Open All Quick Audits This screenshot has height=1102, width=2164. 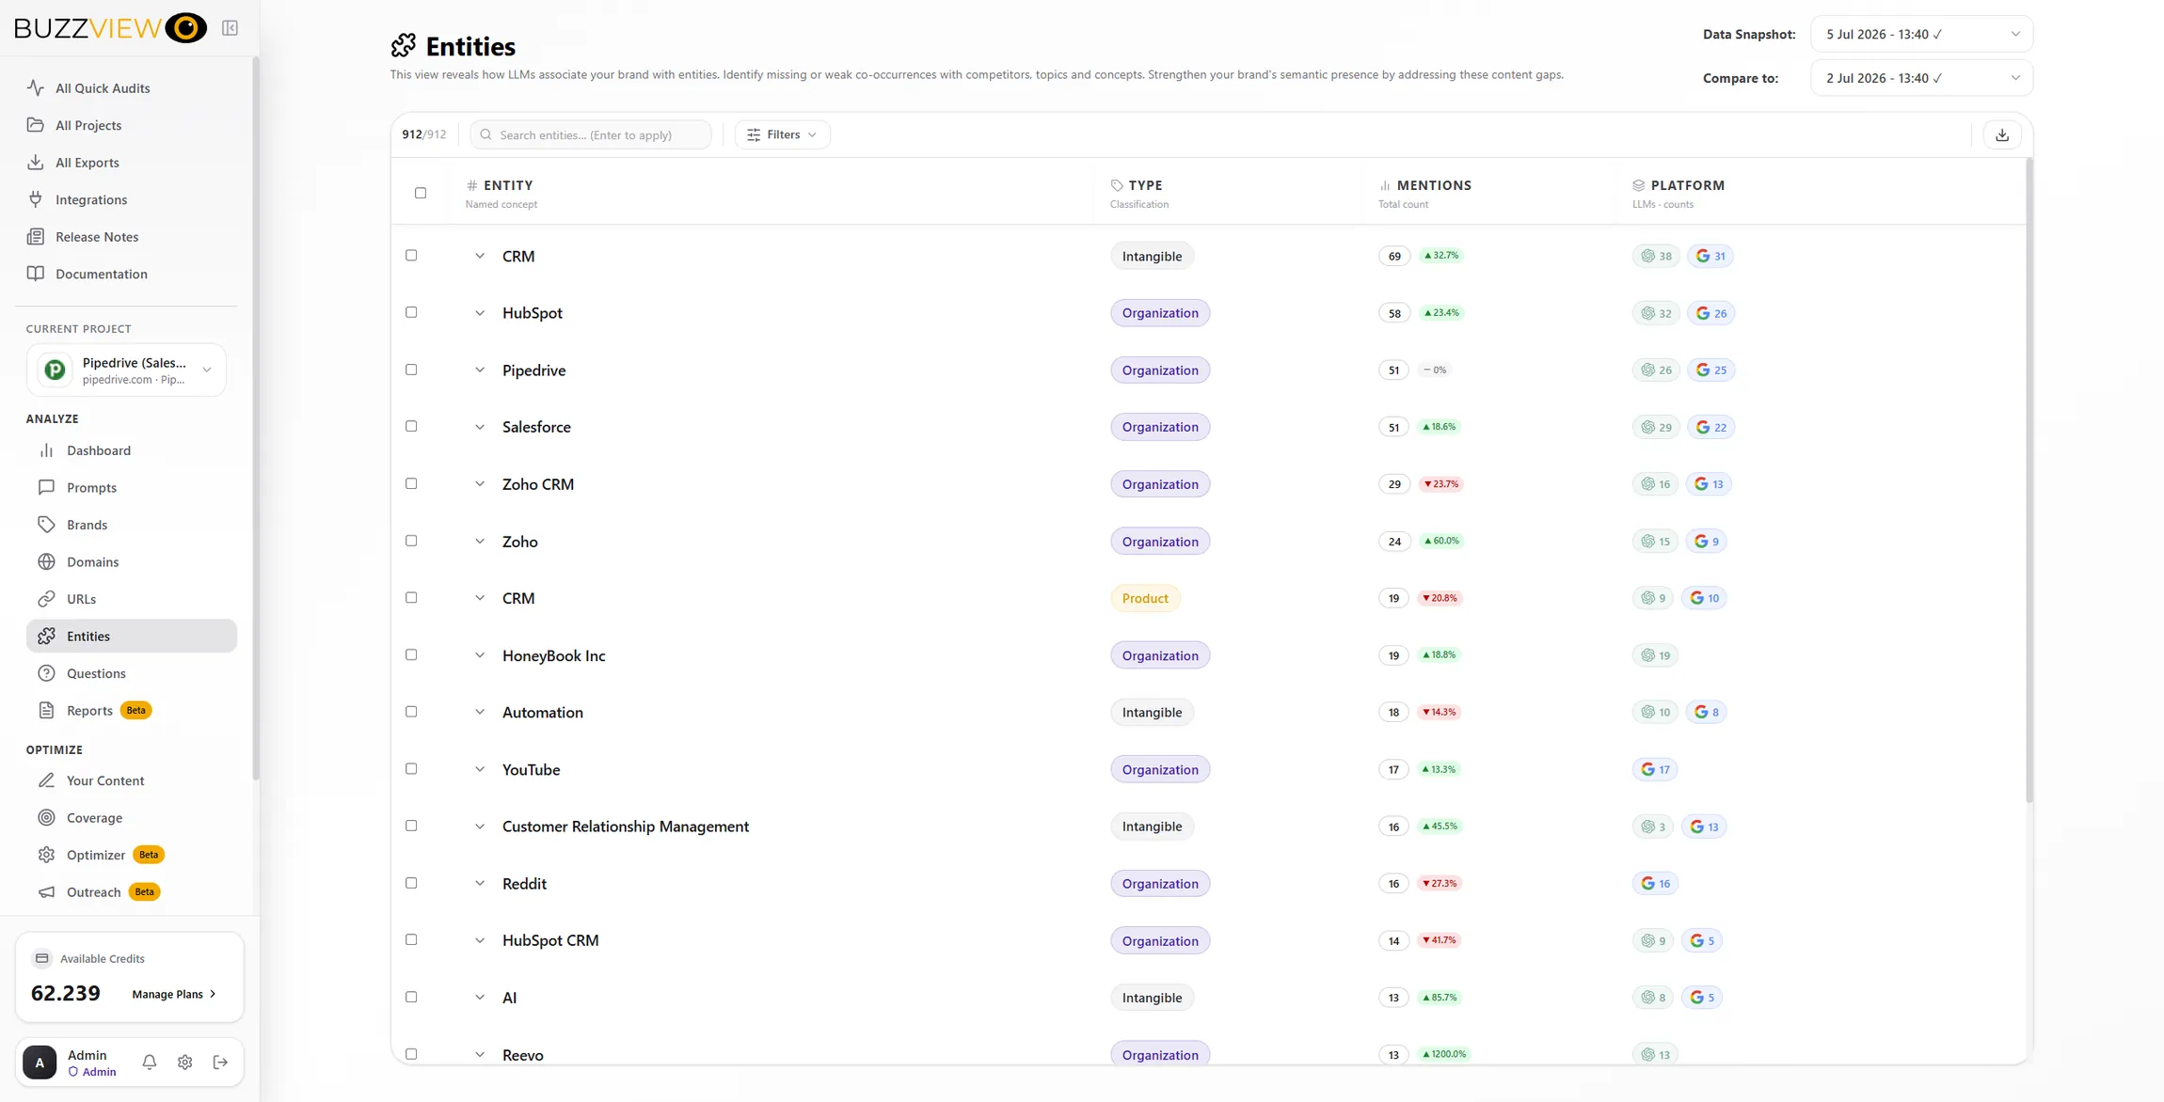click(x=126, y=87)
